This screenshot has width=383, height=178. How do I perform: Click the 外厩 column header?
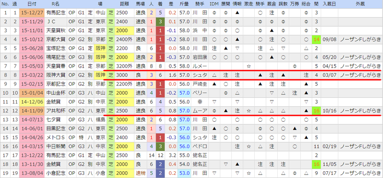(360, 4)
